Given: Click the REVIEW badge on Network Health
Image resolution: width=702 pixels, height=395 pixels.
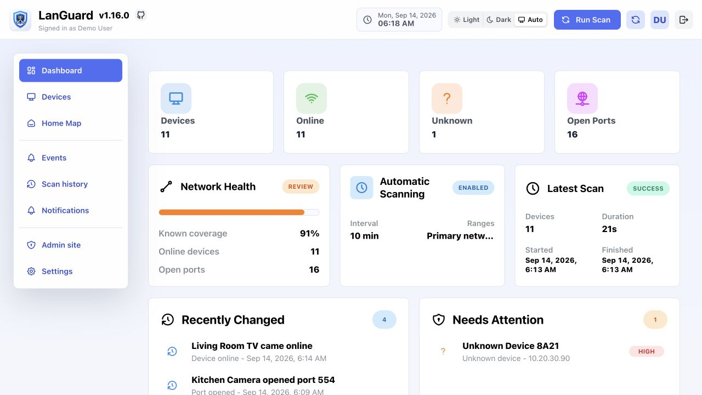Looking at the screenshot, I should tap(301, 187).
